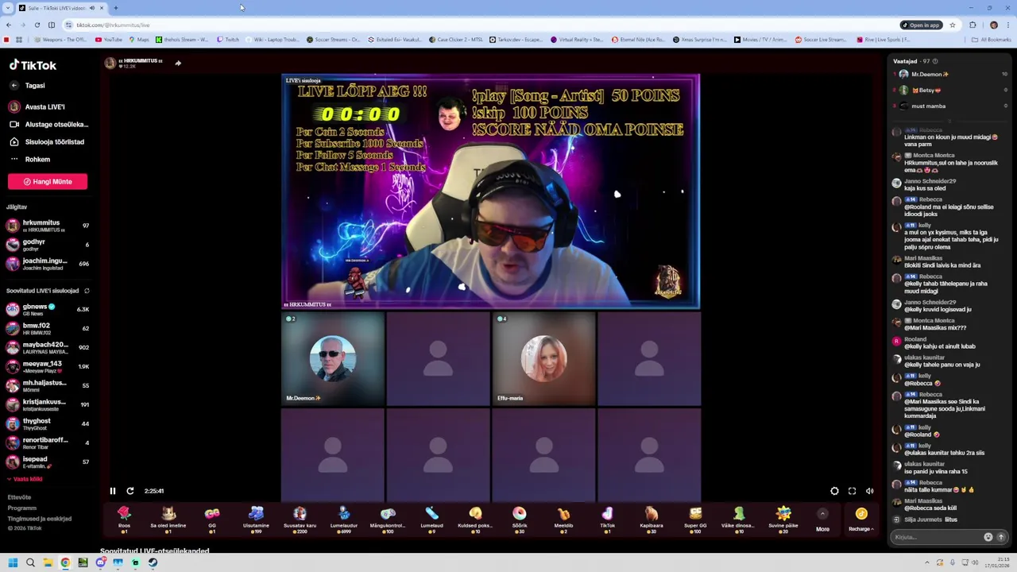Viewport: 1017px width, 572px height.
Task: Send the Sõõrik donut gift
Action: click(x=519, y=520)
